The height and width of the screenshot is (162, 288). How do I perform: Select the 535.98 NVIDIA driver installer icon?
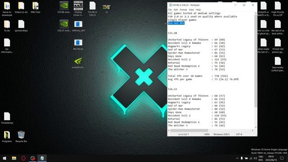[64, 8]
